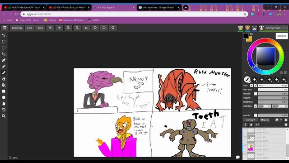
Task: Select the elliptical selection tool
Action: [x=4, y=48]
